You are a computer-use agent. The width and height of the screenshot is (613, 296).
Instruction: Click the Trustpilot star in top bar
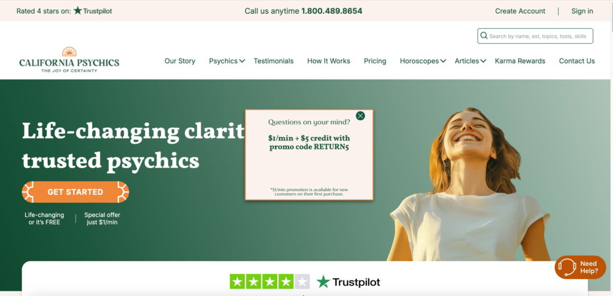click(78, 11)
